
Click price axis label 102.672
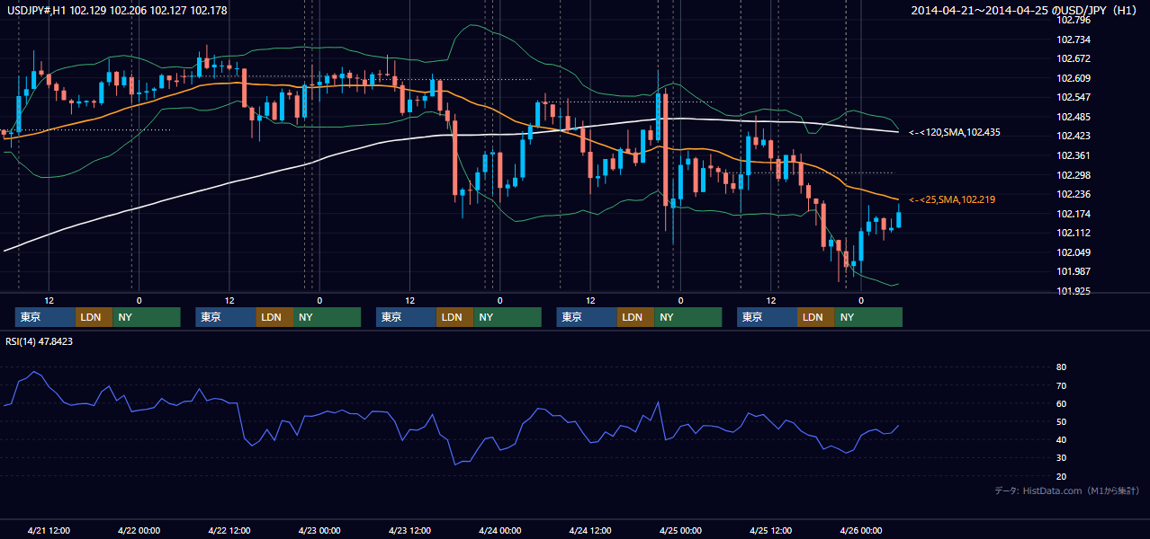point(1074,58)
